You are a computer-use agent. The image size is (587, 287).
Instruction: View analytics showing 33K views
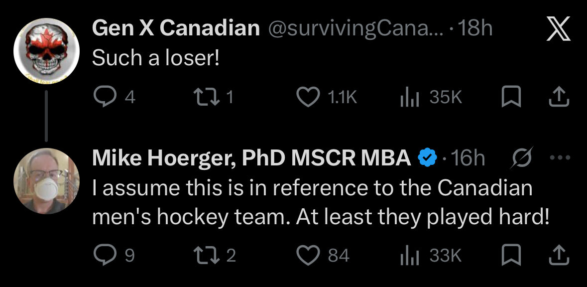(431, 256)
